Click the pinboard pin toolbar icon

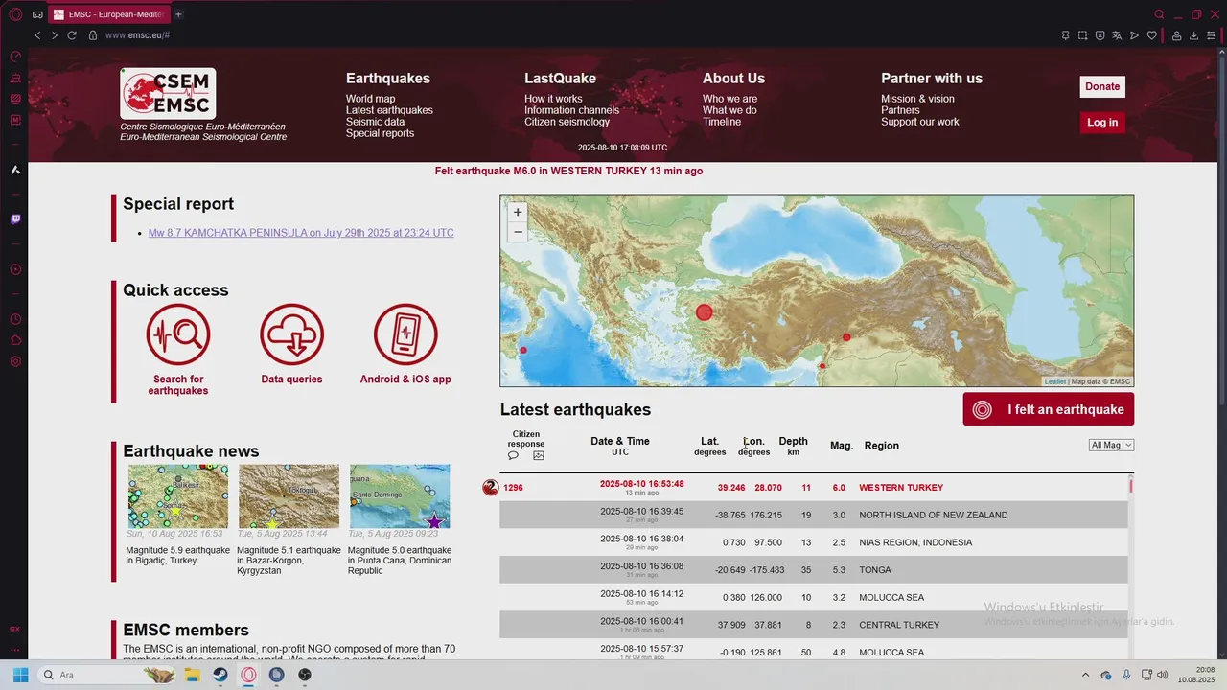[1065, 35]
